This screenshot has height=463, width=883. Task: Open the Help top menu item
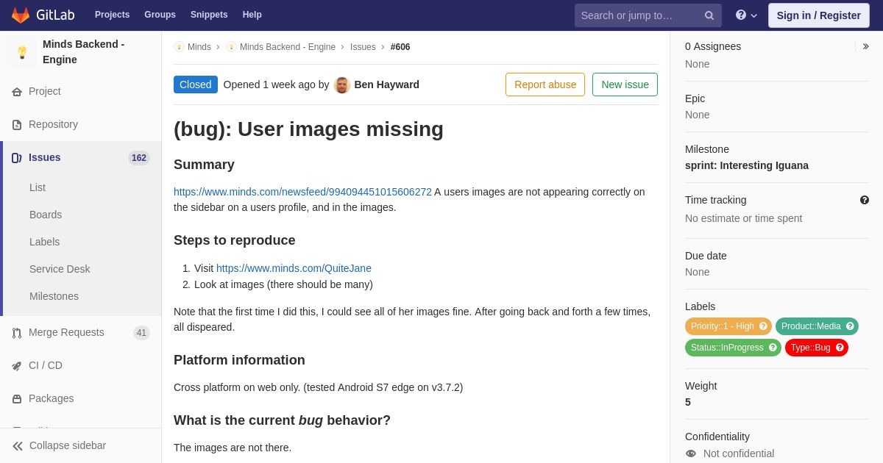point(252,15)
